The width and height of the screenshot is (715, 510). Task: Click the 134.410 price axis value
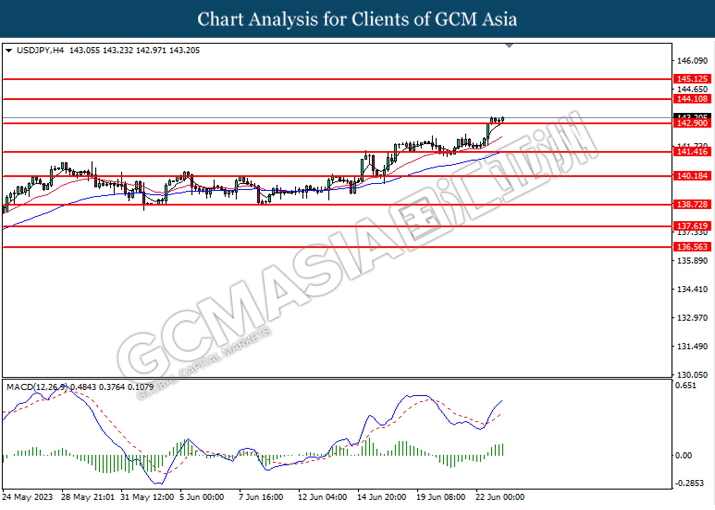pyautogui.click(x=692, y=289)
